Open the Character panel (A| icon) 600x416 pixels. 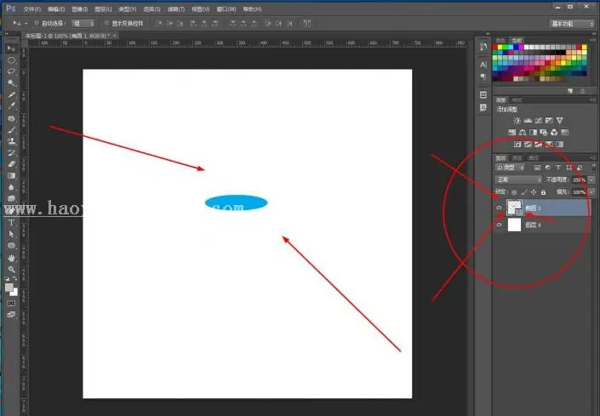click(x=483, y=65)
